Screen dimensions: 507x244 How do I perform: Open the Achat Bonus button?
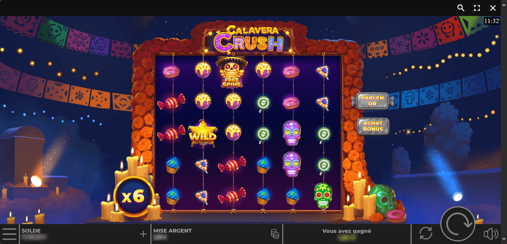tap(373, 126)
